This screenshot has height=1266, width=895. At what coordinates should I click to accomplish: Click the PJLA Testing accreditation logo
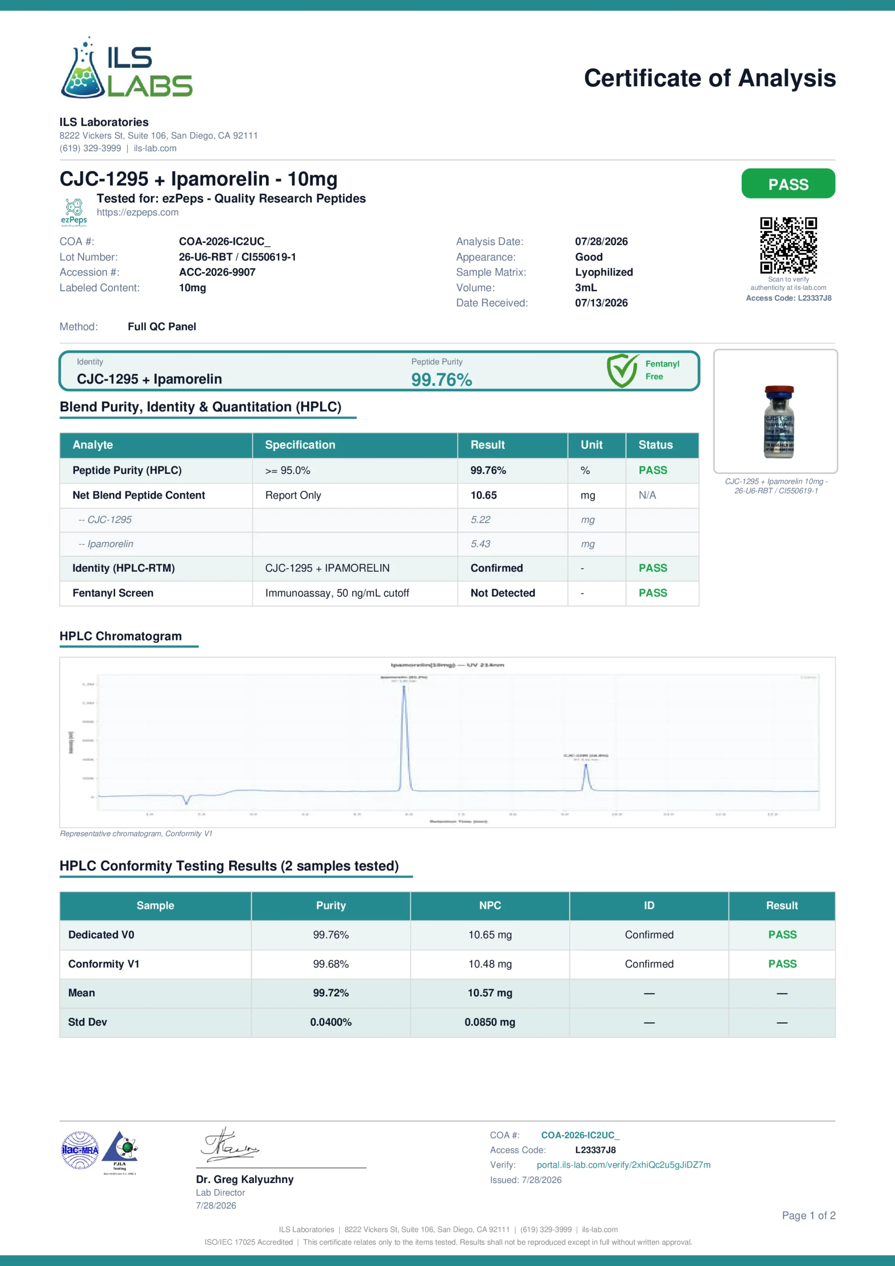point(120,1152)
